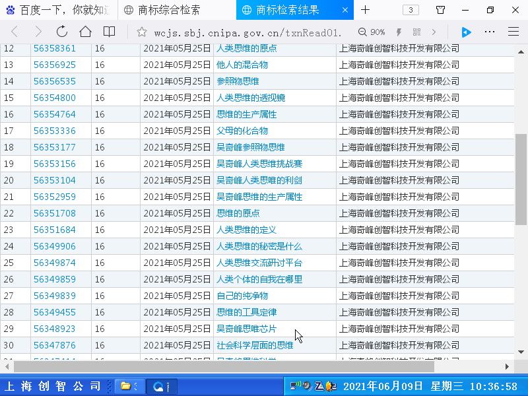Screen dimensions: 528x396
Task: Click the QR code icon in address bar
Action: tap(416, 32)
